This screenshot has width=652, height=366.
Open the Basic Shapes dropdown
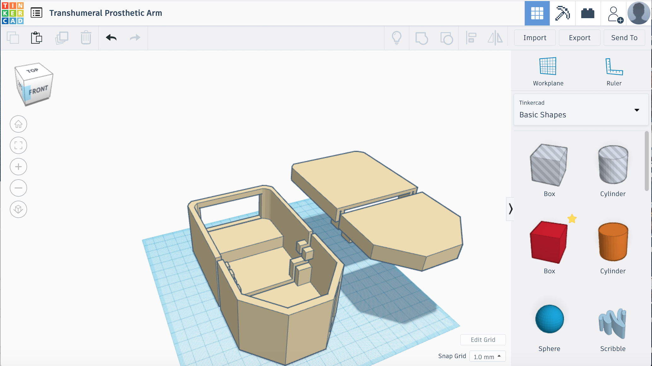coord(580,109)
